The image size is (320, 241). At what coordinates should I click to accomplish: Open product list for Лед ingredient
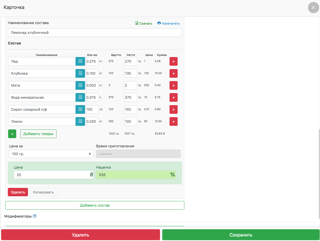[80, 61]
